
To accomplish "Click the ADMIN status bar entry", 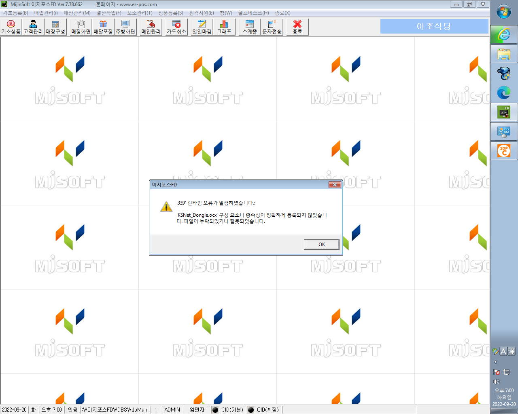I will [172, 410].
